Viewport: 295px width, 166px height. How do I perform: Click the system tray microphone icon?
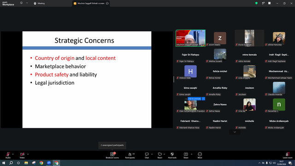[x=267, y=163]
